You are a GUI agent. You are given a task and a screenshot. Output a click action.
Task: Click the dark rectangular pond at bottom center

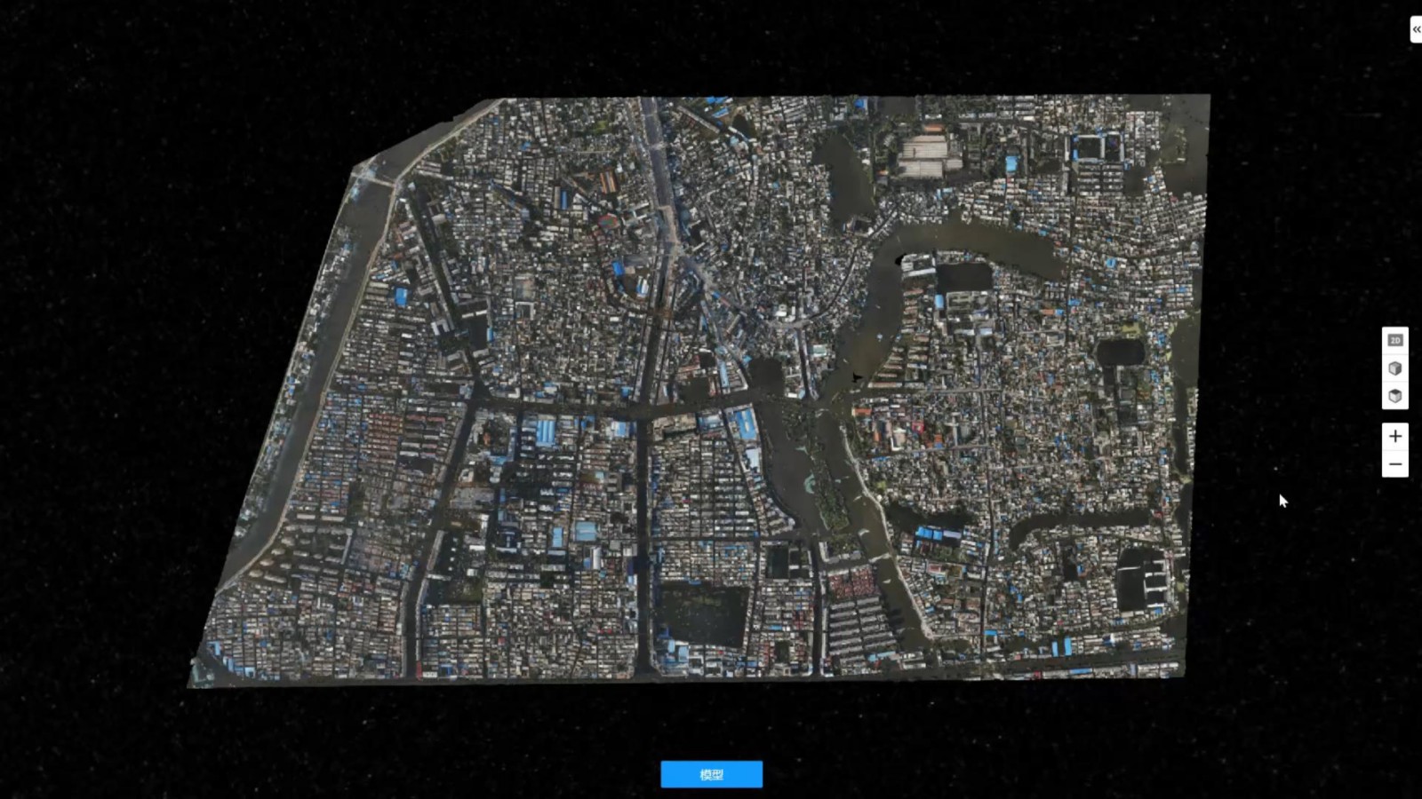(702, 613)
